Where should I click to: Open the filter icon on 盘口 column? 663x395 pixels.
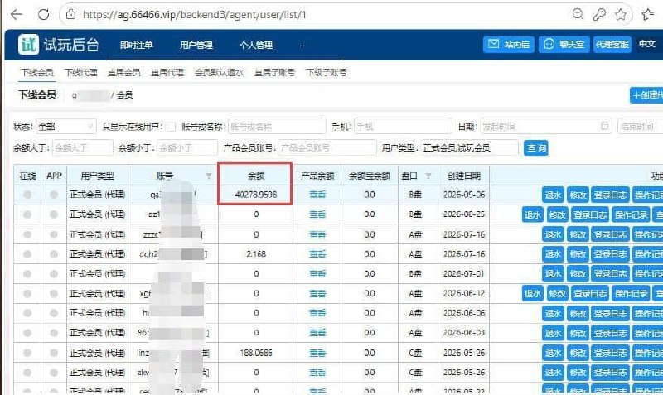(x=428, y=176)
